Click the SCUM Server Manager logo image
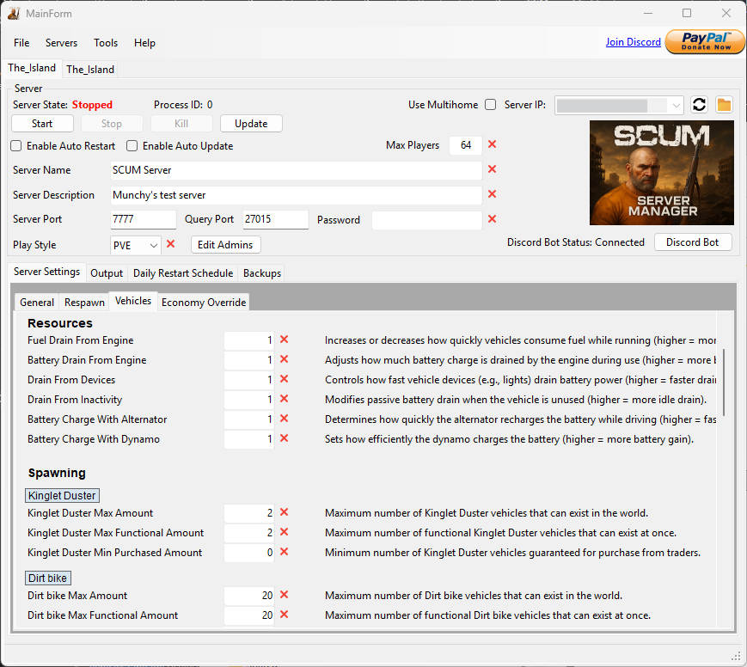 (662, 173)
